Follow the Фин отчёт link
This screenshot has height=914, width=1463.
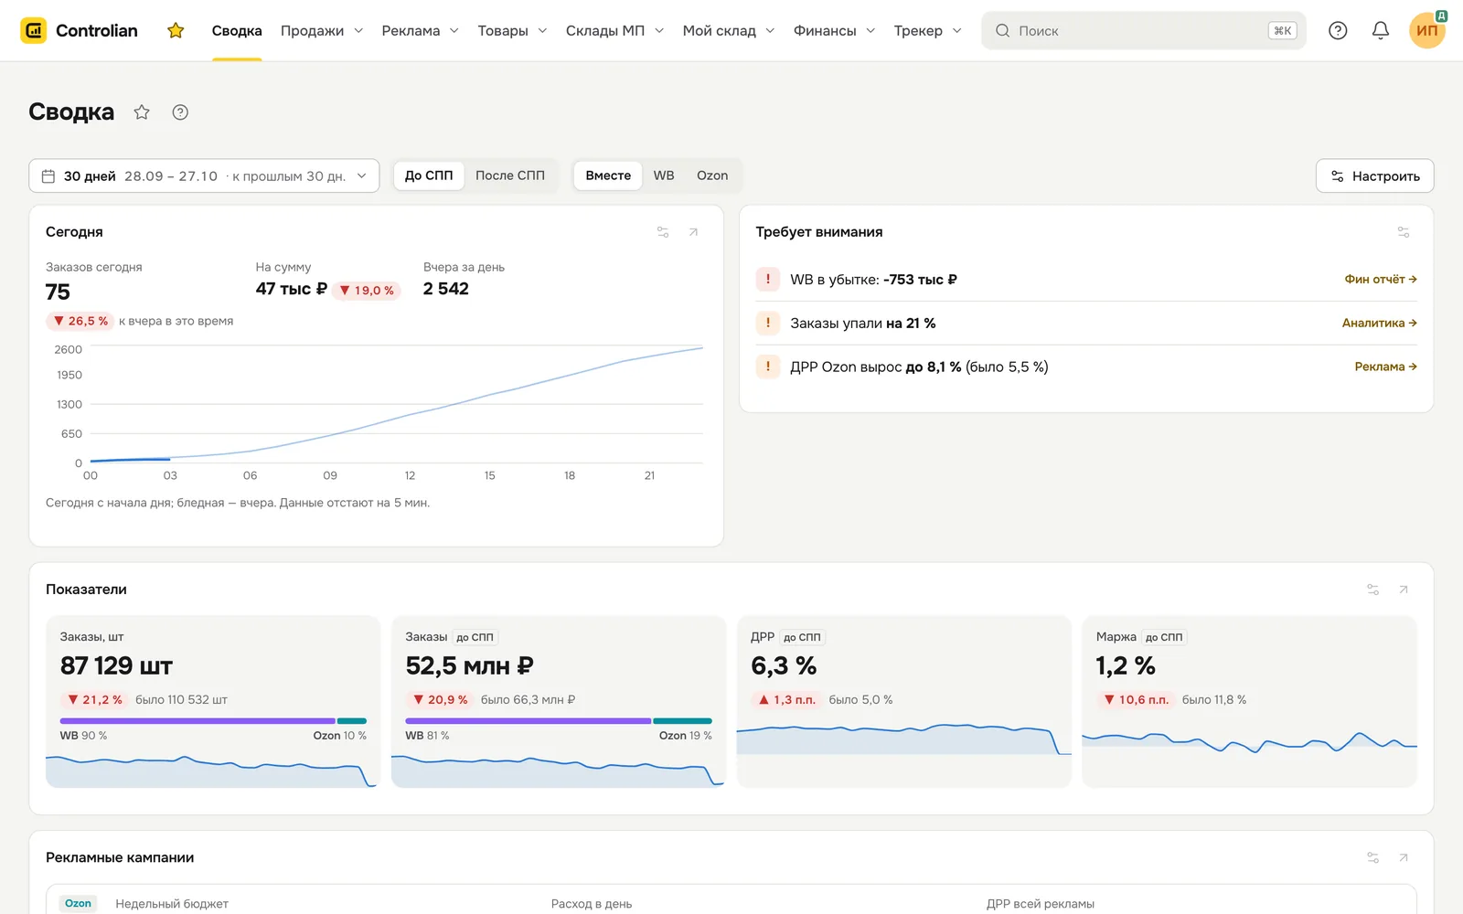(x=1381, y=279)
